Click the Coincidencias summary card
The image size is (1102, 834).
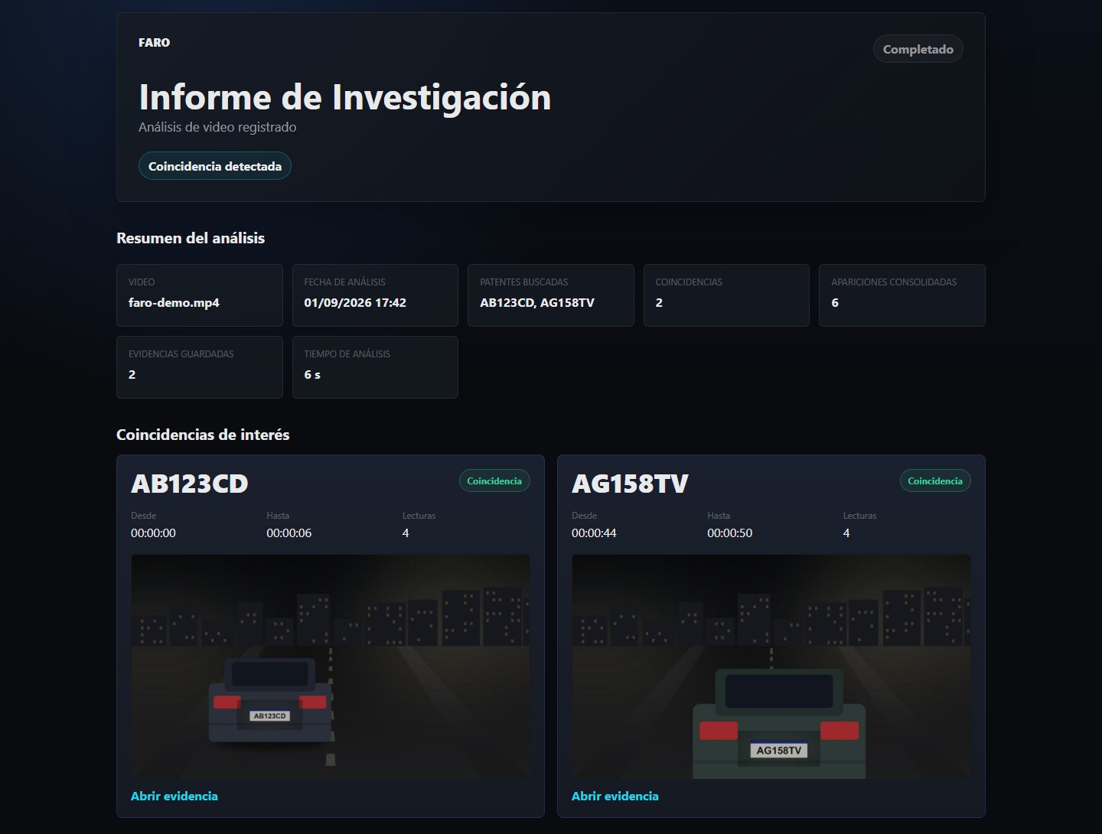pyautogui.click(x=726, y=295)
